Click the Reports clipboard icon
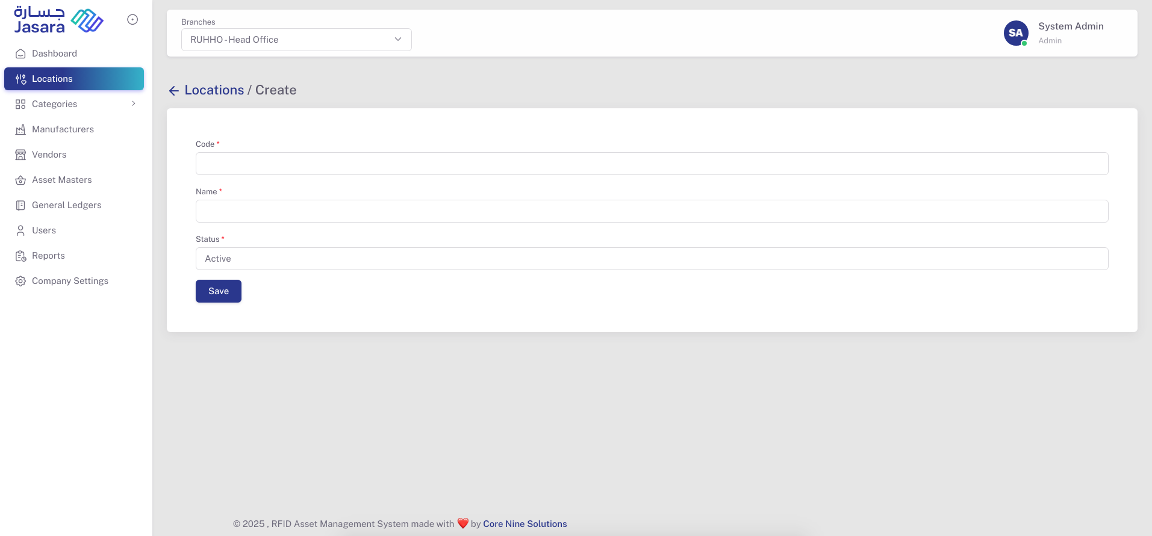The image size is (1152, 536). pyautogui.click(x=20, y=256)
